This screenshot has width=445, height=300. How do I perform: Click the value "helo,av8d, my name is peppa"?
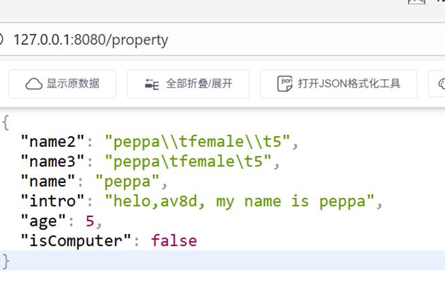(x=240, y=201)
